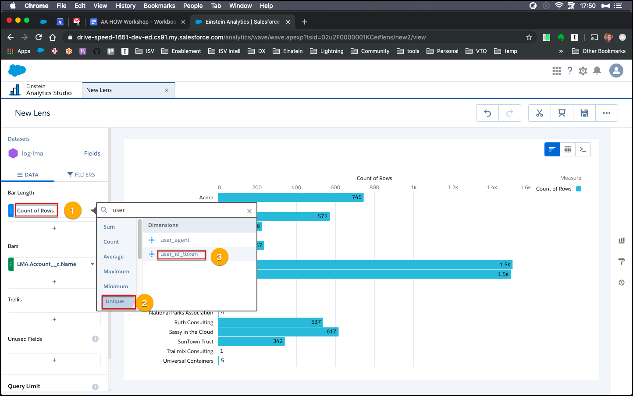Switch to Chart mode icon
The height and width of the screenshot is (396, 633).
(x=552, y=149)
